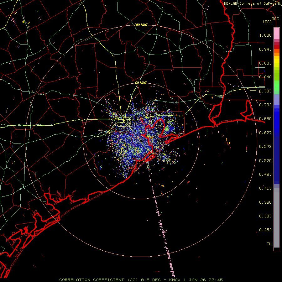Click the DCC label above the color scale
The height and width of the screenshot is (282, 282).
tap(275, 19)
